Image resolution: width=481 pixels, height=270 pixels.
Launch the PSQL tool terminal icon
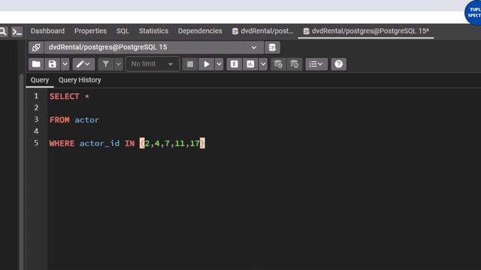click(17, 31)
